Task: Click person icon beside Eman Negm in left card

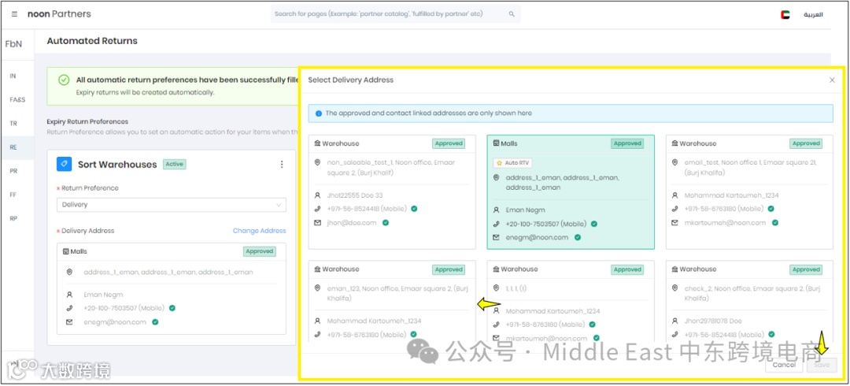Action: (69, 295)
